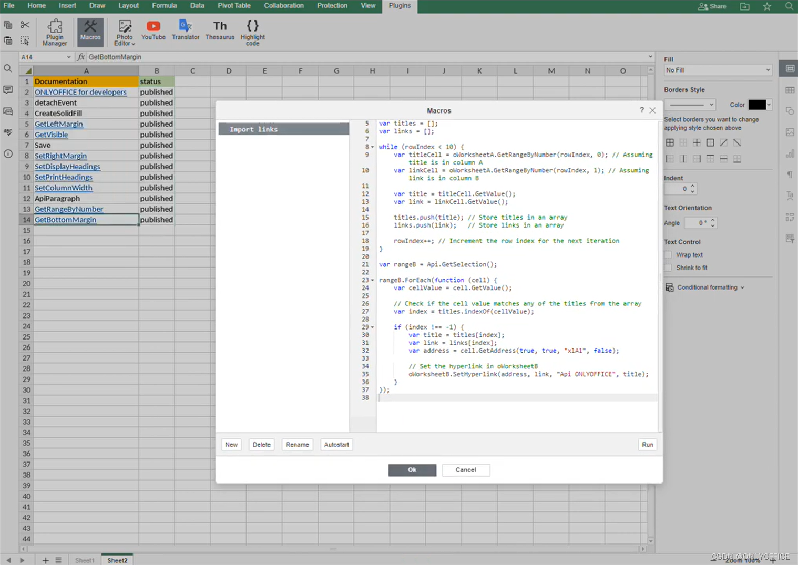Open image settings in right sidebar
The width and height of the screenshot is (798, 565).
coord(790,132)
